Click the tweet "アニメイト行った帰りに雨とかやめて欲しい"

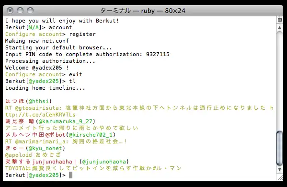(x=71, y=128)
